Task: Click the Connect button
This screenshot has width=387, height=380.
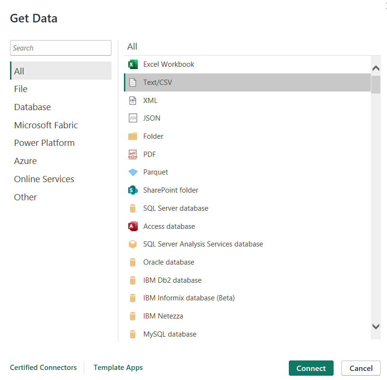Action: coord(311,368)
